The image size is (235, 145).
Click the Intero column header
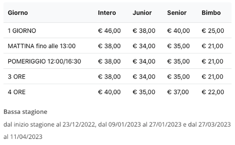click(x=107, y=13)
